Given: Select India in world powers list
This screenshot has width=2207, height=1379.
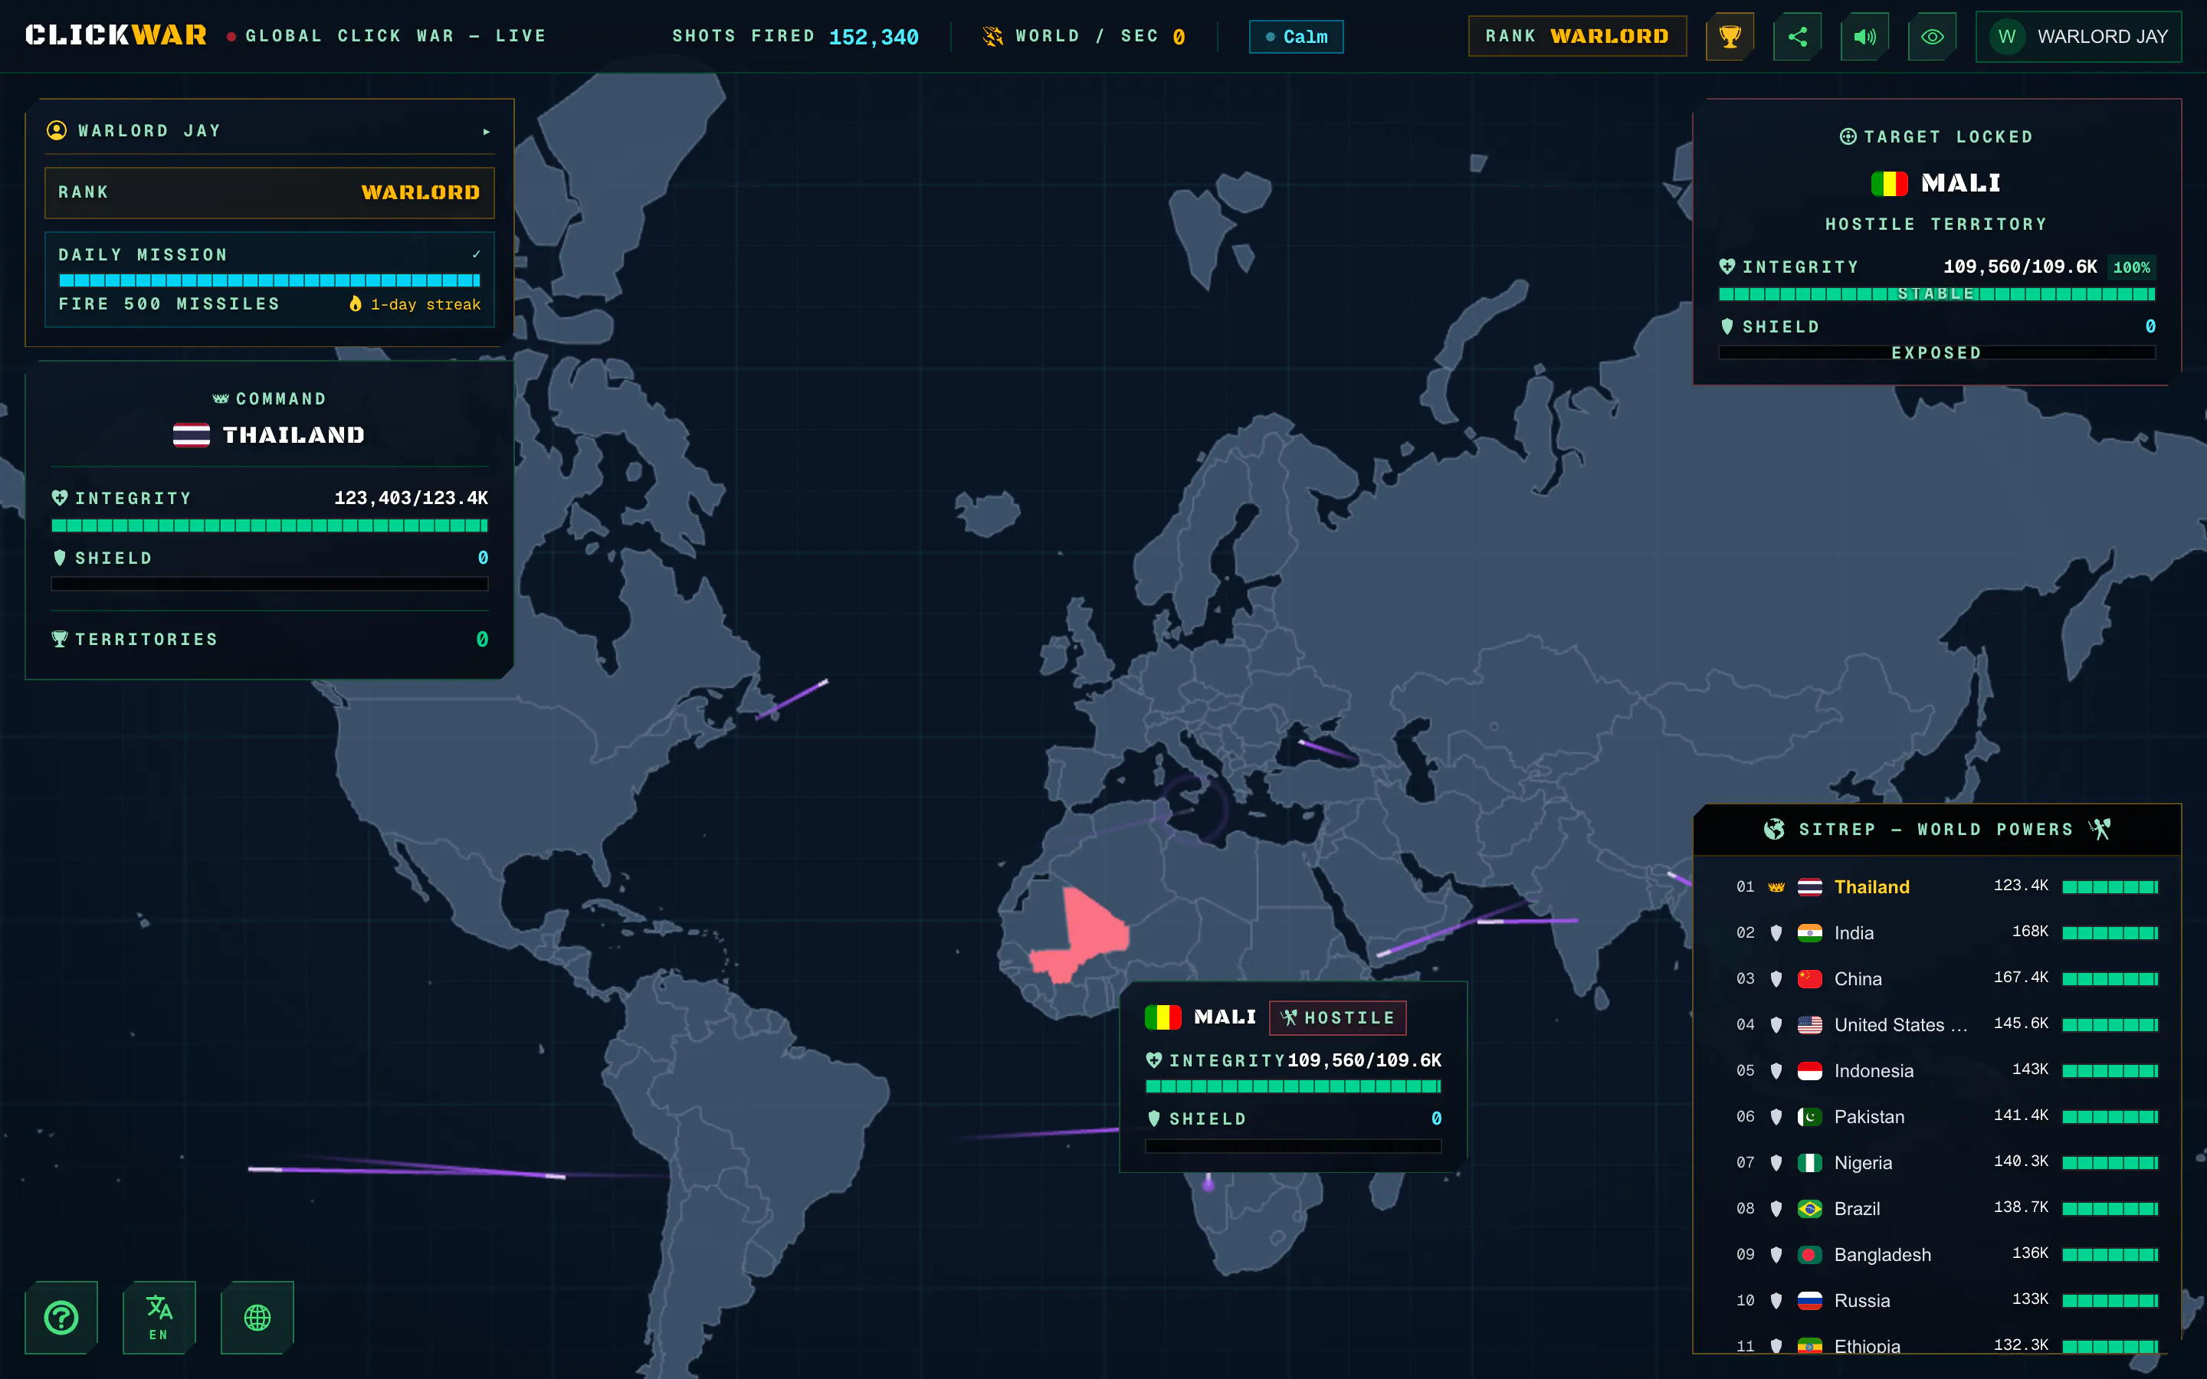Looking at the screenshot, I should 1937,932.
